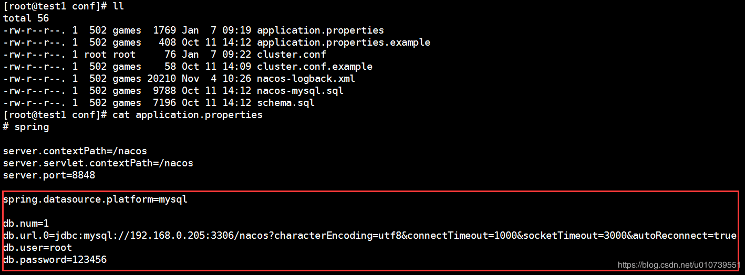Click the server.servlet.contextPath=/nacos line
The height and width of the screenshot is (275, 745).
pyautogui.click(x=98, y=163)
